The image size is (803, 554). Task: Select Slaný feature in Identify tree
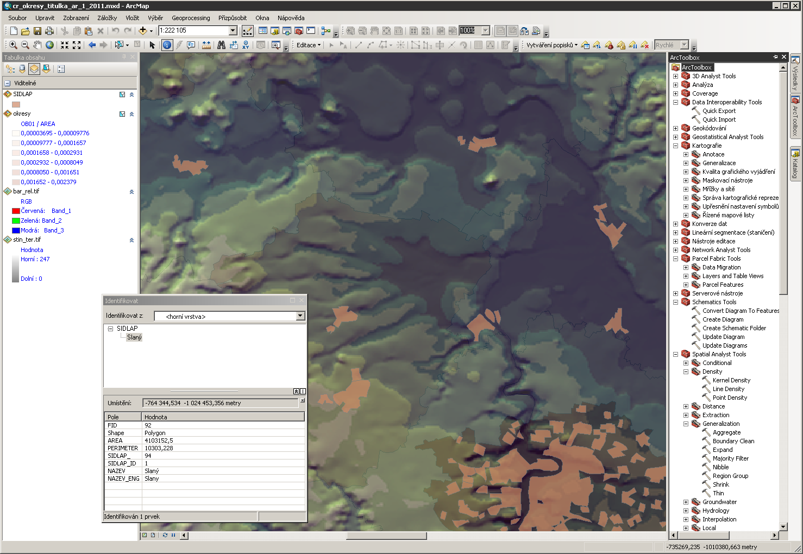point(134,337)
